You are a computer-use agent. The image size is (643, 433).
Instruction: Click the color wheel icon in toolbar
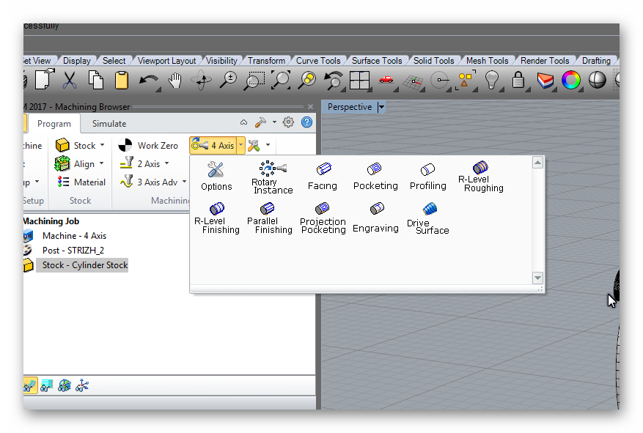570,80
